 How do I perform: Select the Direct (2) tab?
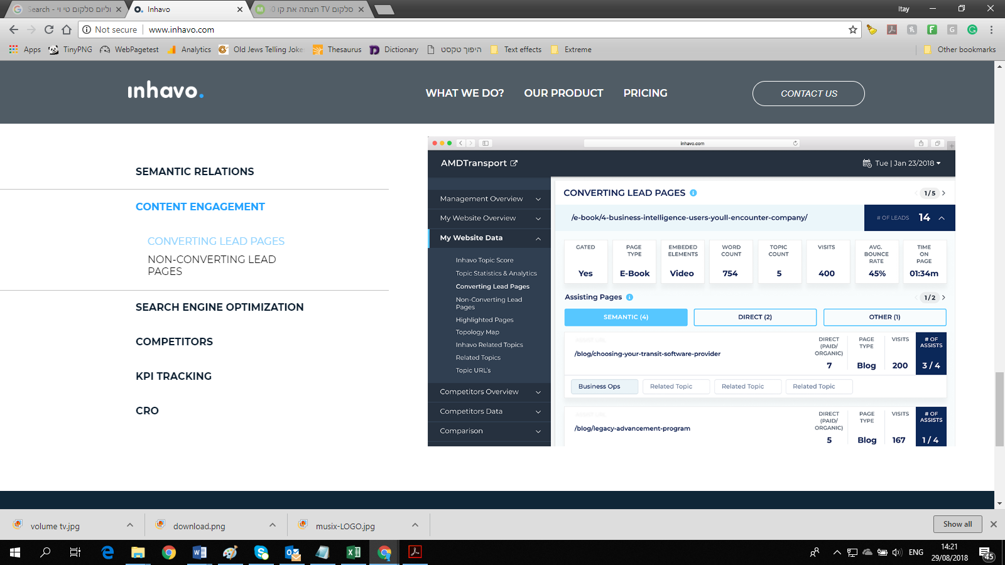pos(755,317)
